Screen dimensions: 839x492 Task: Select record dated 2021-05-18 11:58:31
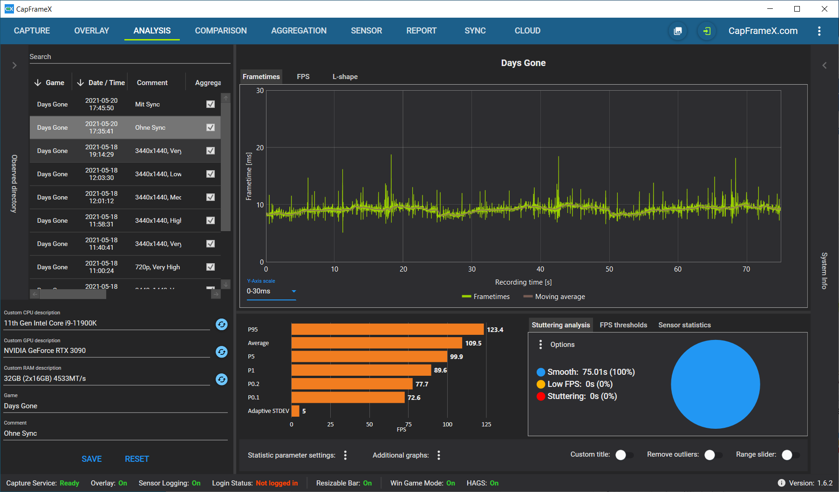[x=125, y=220]
